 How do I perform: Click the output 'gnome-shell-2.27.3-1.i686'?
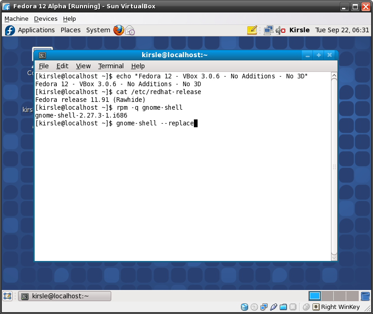coord(81,115)
